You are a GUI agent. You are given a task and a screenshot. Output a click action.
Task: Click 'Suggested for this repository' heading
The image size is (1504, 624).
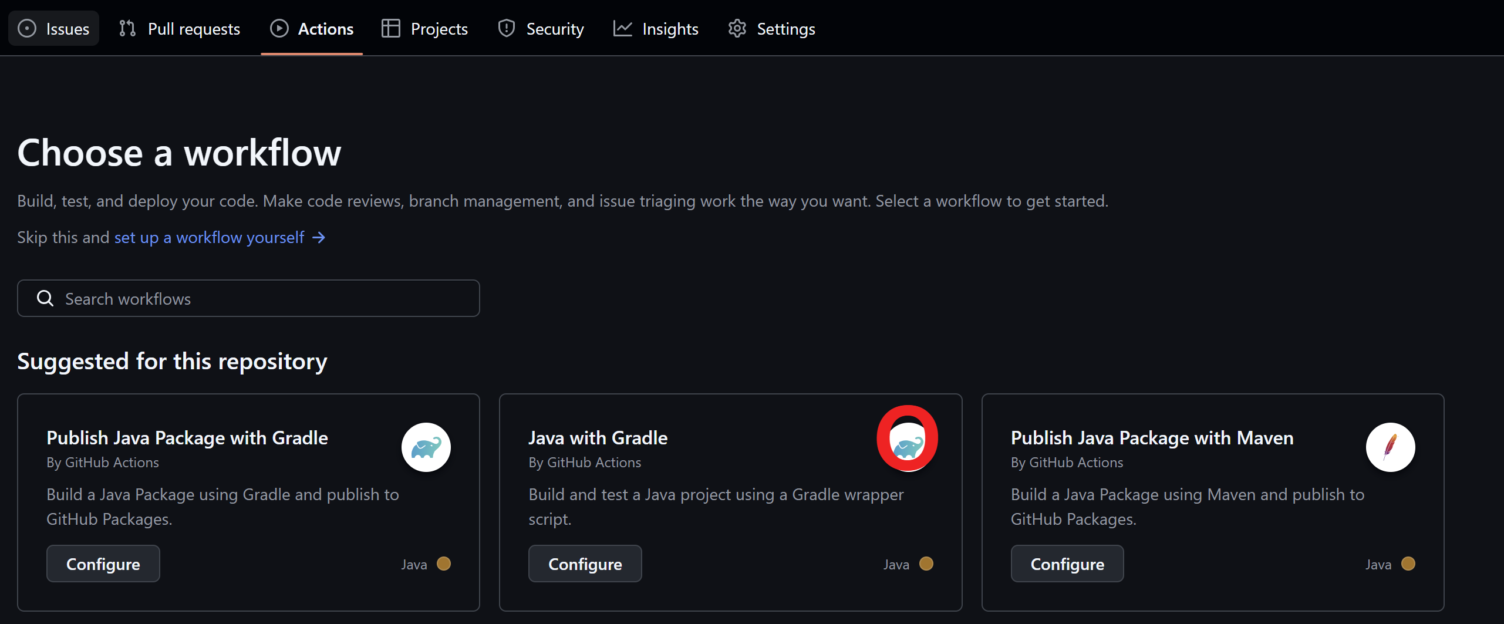coord(173,361)
